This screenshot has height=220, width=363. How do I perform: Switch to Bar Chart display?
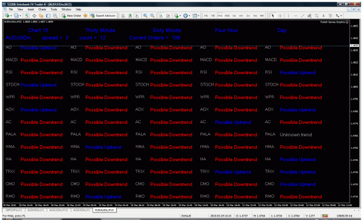pos(123,16)
